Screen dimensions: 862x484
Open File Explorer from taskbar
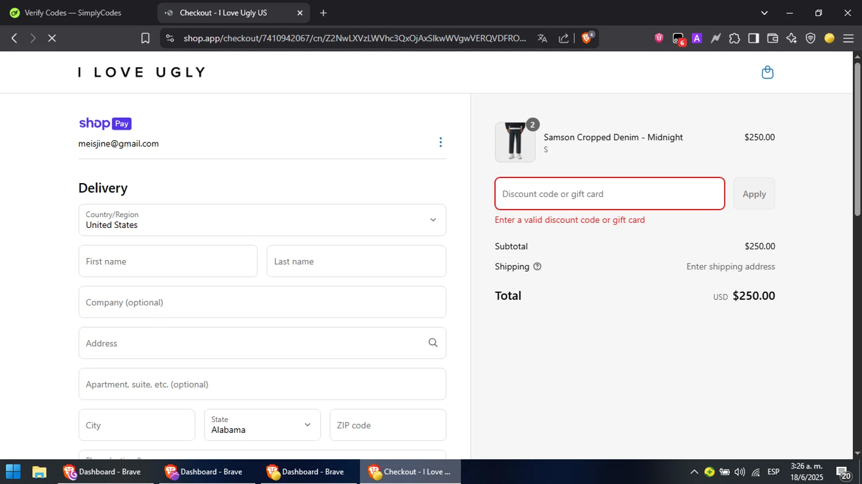[x=39, y=472]
